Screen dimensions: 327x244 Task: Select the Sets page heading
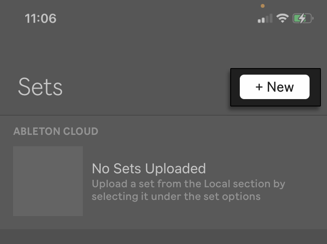pos(40,87)
